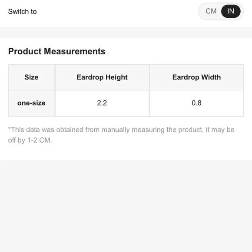Click the word Width in table header

coord(211,77)
